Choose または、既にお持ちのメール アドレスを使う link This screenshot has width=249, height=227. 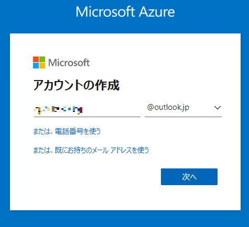point(91,150)
